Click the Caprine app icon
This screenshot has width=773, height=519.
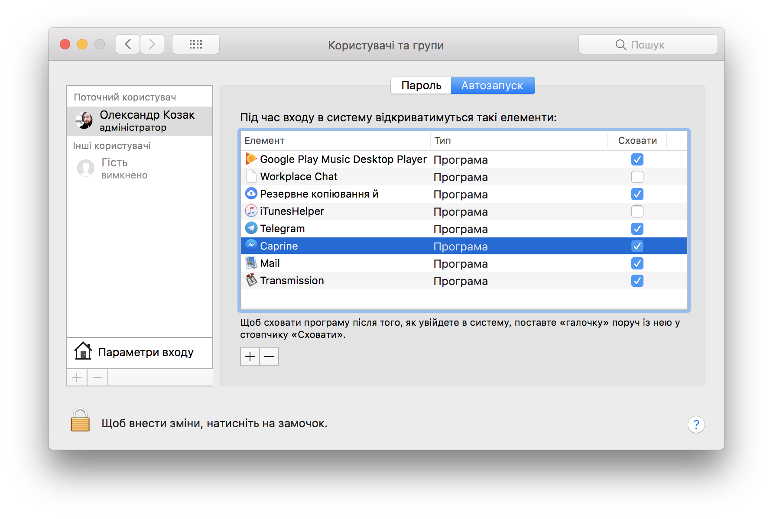[x=250, y=245]
